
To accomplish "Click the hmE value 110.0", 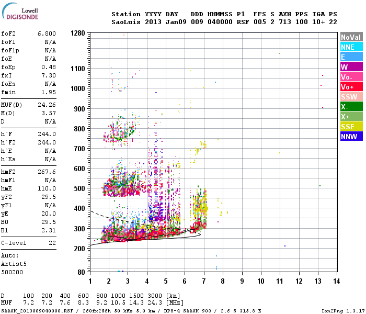I will [47, 188].
